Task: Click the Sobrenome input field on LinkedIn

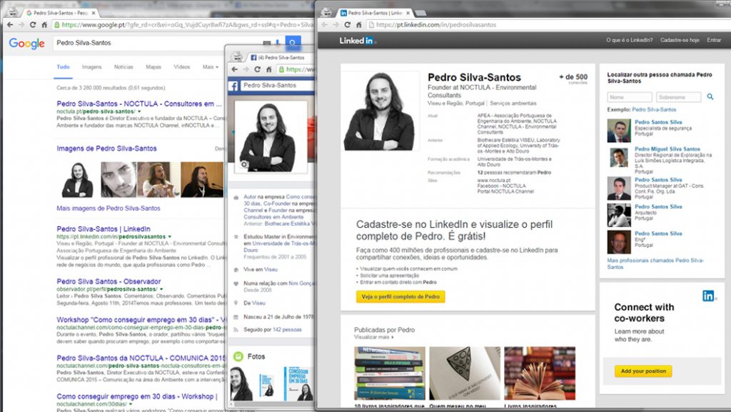Action: point(678,97)
